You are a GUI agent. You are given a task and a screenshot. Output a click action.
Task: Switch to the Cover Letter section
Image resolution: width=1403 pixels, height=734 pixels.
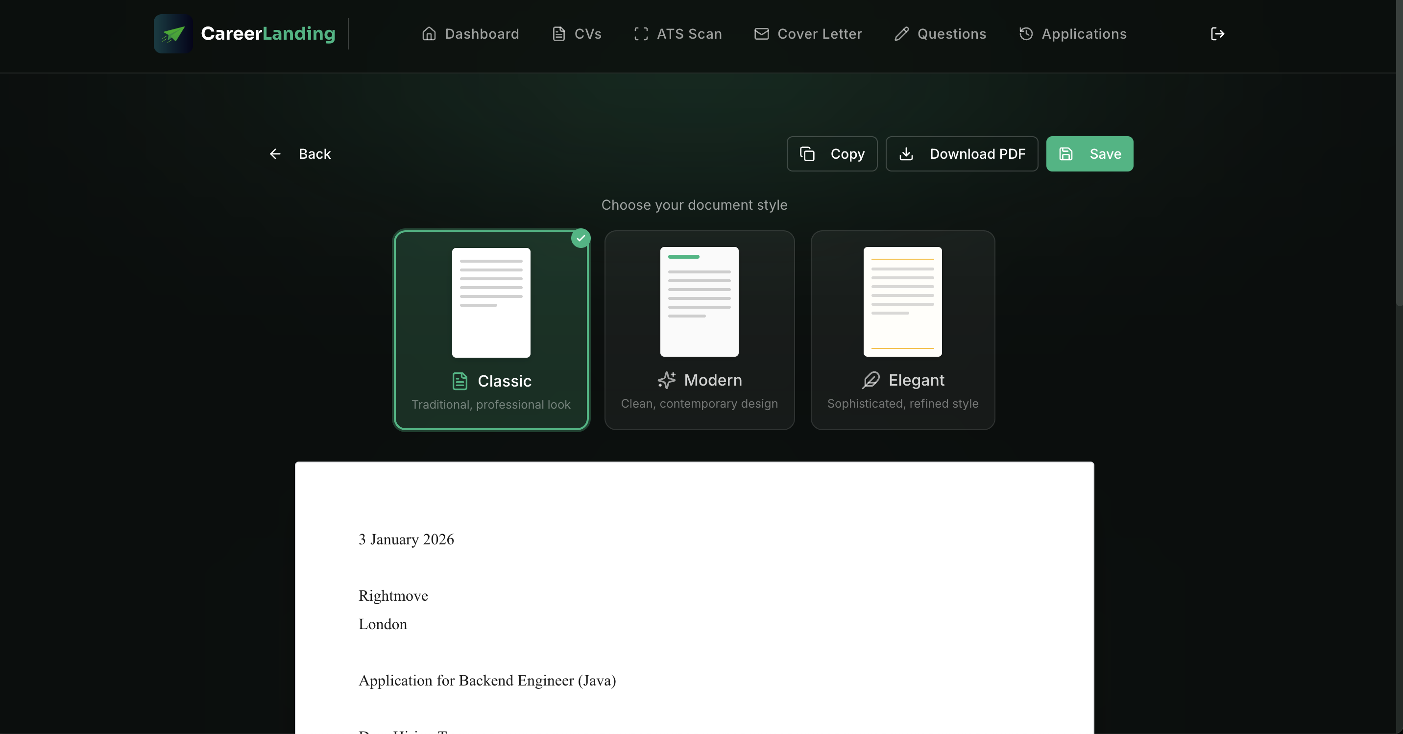click(x=808, y=34)
